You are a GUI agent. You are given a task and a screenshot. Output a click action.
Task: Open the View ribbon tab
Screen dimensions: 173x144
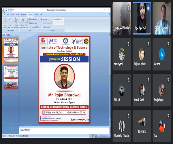click(41, 14)
